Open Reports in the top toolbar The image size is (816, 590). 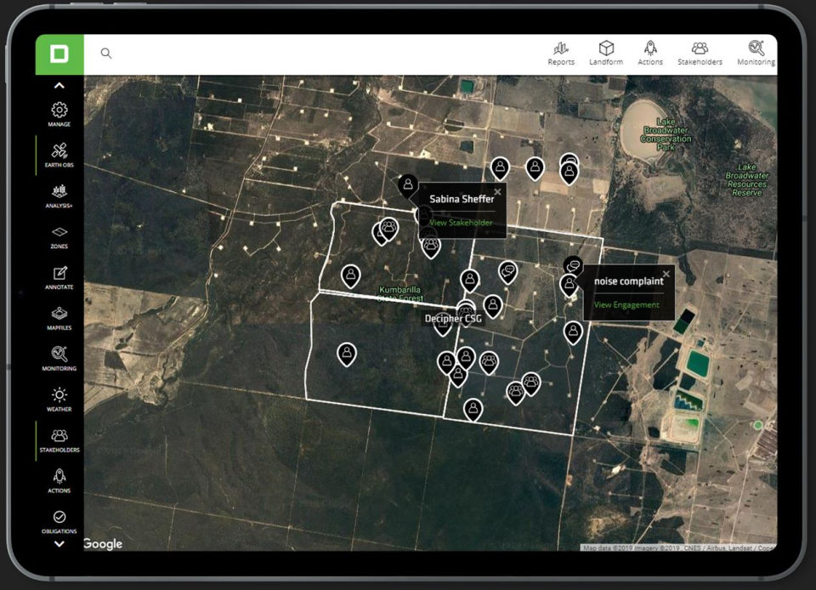click(561, 54)
